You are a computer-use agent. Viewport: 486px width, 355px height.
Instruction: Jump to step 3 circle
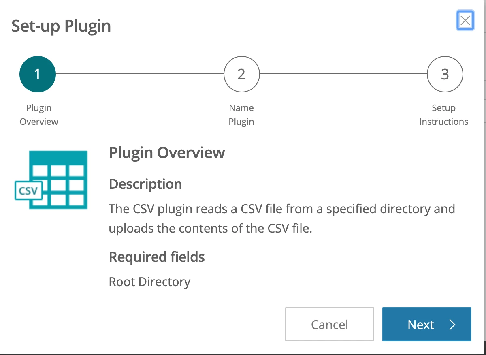[x=445, y=74]
